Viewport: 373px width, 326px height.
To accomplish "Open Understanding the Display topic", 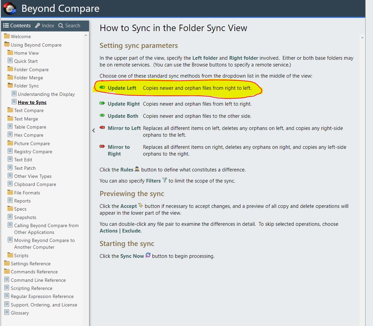I will 43,94.
